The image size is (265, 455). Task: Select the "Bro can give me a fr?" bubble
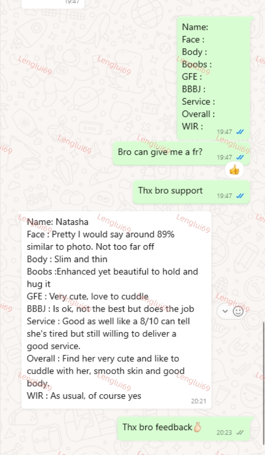(181, 153)
